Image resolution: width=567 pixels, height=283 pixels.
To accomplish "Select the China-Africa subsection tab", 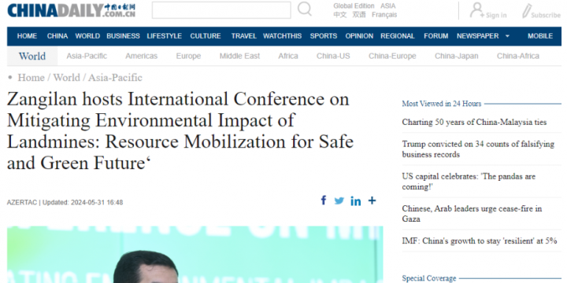I will tap(518, 56).
